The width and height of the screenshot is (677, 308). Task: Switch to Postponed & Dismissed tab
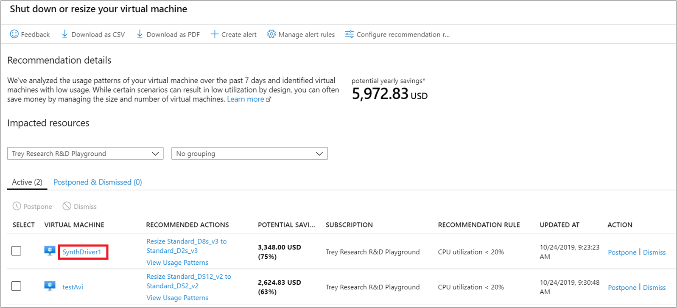click(98, 182)
